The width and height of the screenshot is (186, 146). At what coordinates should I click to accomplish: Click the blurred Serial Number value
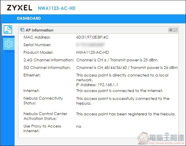(90, 45)
